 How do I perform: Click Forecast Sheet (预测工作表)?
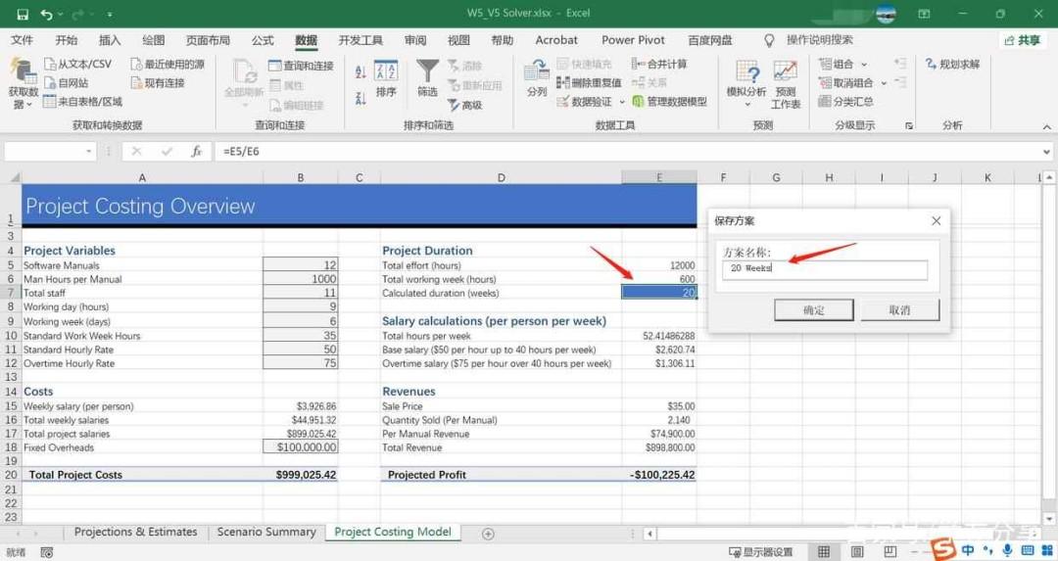(786, 85)
